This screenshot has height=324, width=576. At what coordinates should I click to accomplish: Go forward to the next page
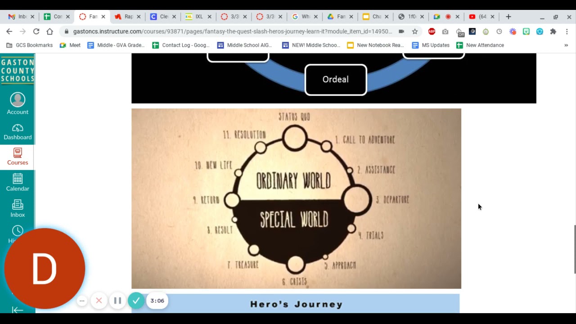tap(22, 31)
